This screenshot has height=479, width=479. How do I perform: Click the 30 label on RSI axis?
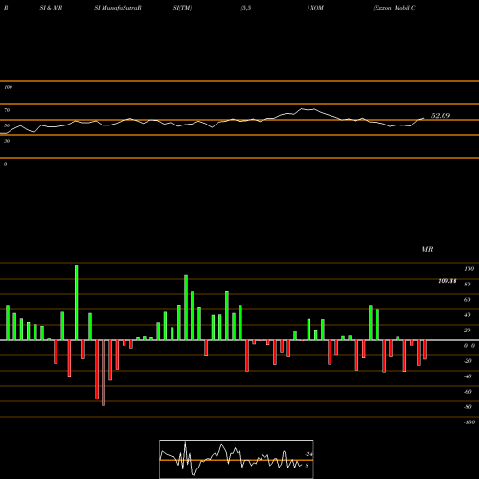click(7, 141)
